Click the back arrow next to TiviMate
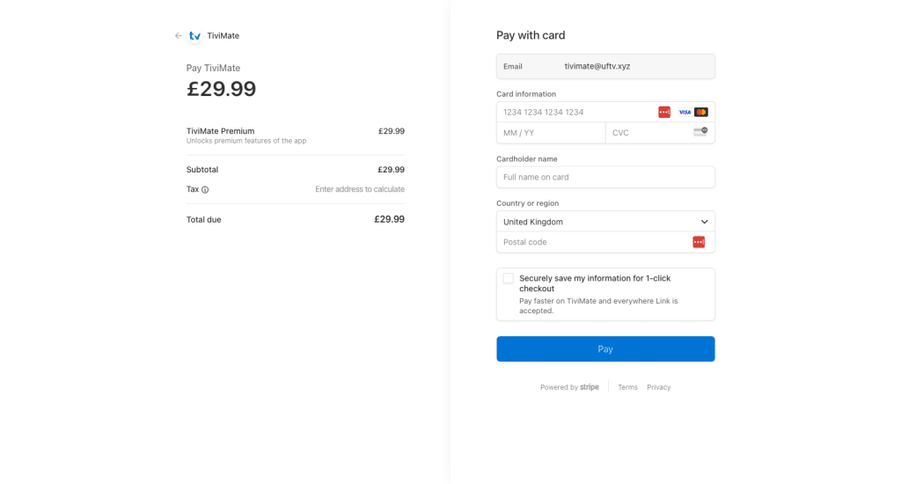 coord(178,35)
